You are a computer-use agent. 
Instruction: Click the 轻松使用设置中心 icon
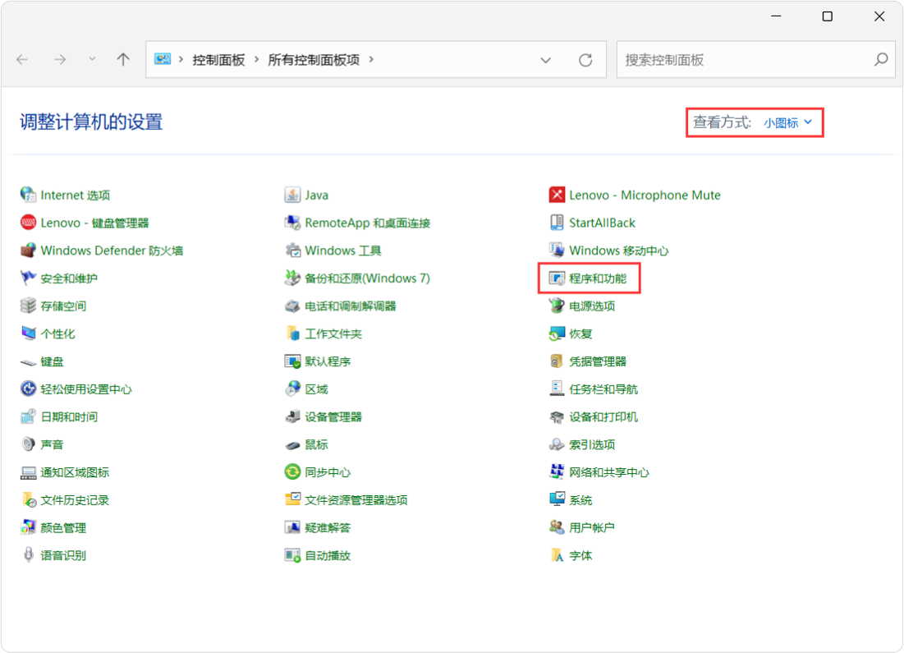(x=28, y=389)
